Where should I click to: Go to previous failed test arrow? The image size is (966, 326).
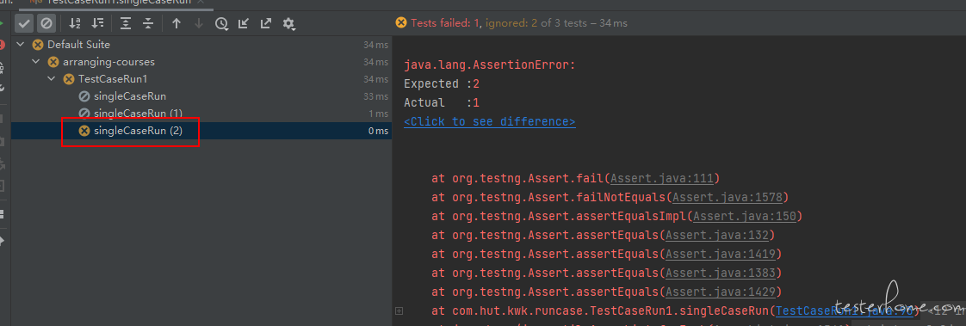(176, 23)
